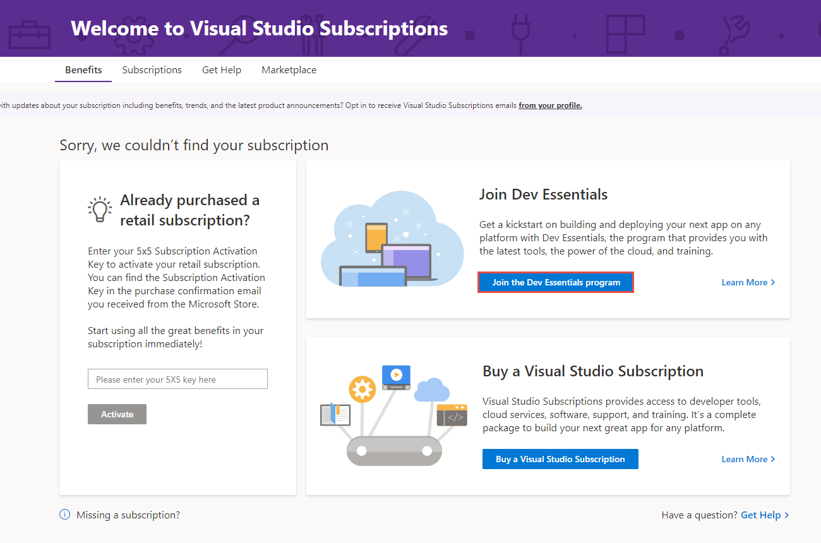Screen dimensions: 821x543
Task: Click the 'Buy a Visual Studio Subscription' heading
Action: point(593,371)
